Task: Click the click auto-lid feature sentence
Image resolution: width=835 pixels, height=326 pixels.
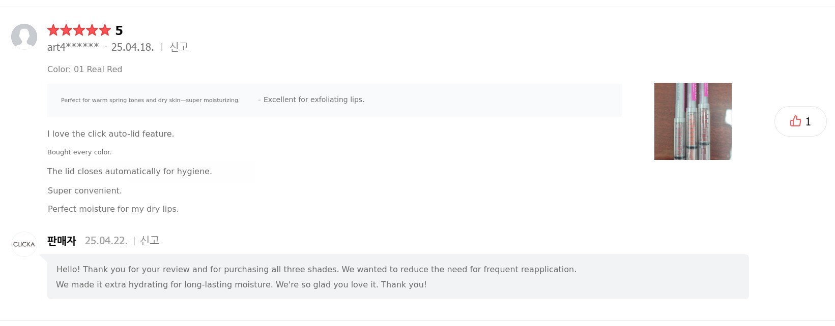Action: click(x=110, y=134)
